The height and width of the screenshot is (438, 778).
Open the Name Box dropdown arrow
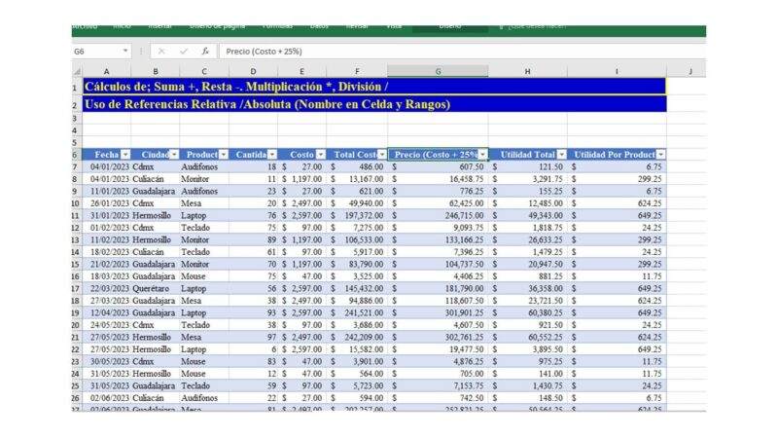pos(125,51)
